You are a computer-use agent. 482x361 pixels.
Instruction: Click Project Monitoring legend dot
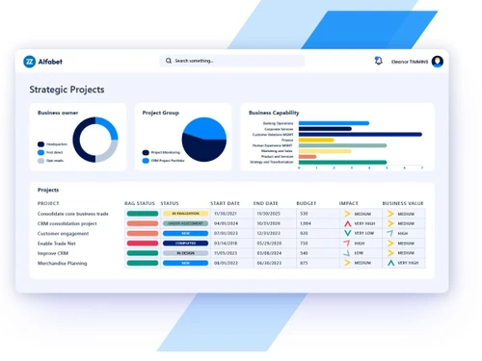(146, 152)
